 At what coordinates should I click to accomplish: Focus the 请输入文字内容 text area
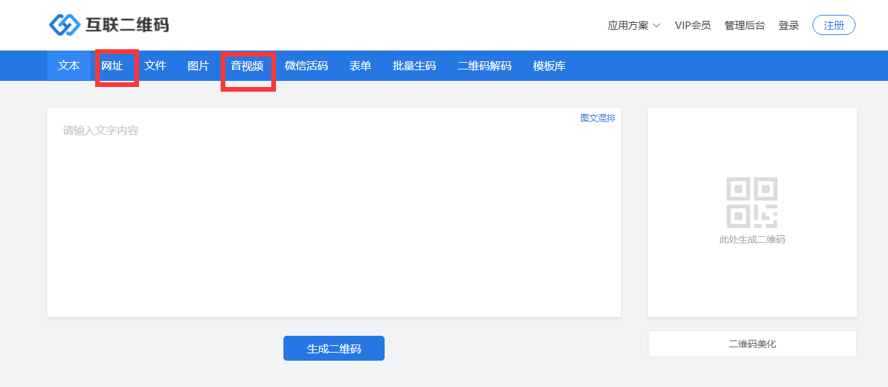point(333,216)
